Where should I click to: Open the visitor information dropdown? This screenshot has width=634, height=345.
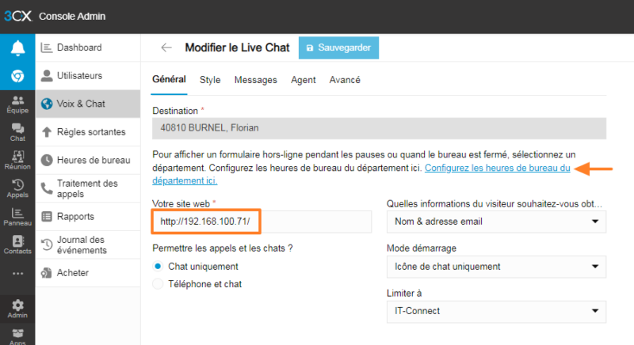(x=496, y=222)
